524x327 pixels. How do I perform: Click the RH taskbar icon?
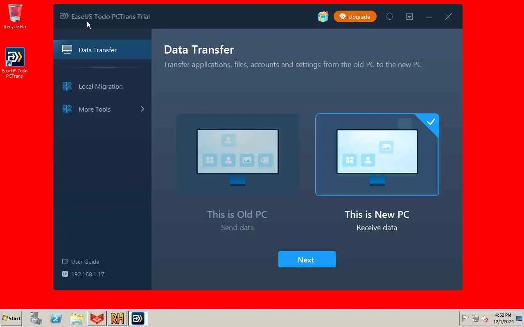click(117, 318)
